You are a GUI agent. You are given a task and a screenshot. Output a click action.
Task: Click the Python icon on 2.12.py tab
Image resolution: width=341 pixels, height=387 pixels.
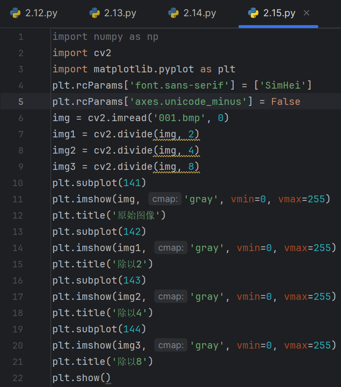click(x=15, y=13)
